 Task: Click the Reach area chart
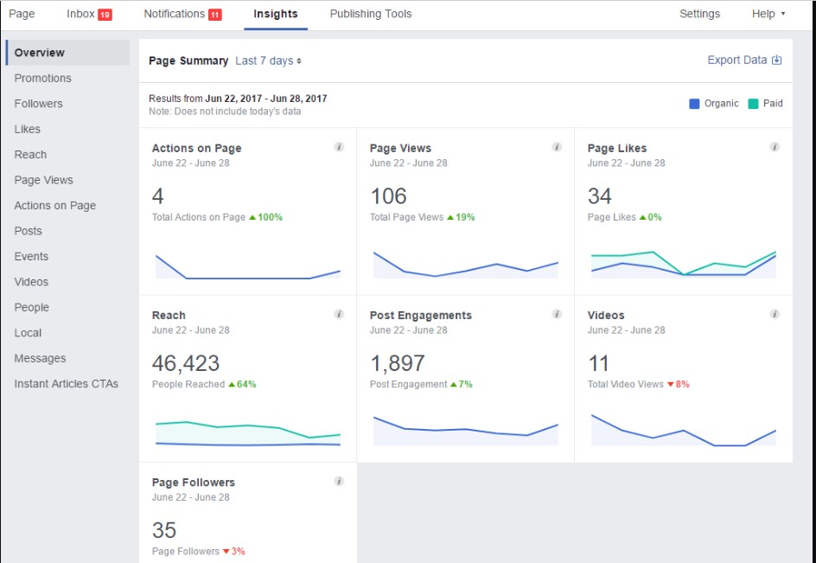(248, 433)
